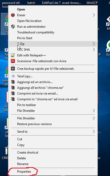Click WinRAR icon beside Comprimi ed invia via email
Screen dimensions: 110x176
pos(13,93)
